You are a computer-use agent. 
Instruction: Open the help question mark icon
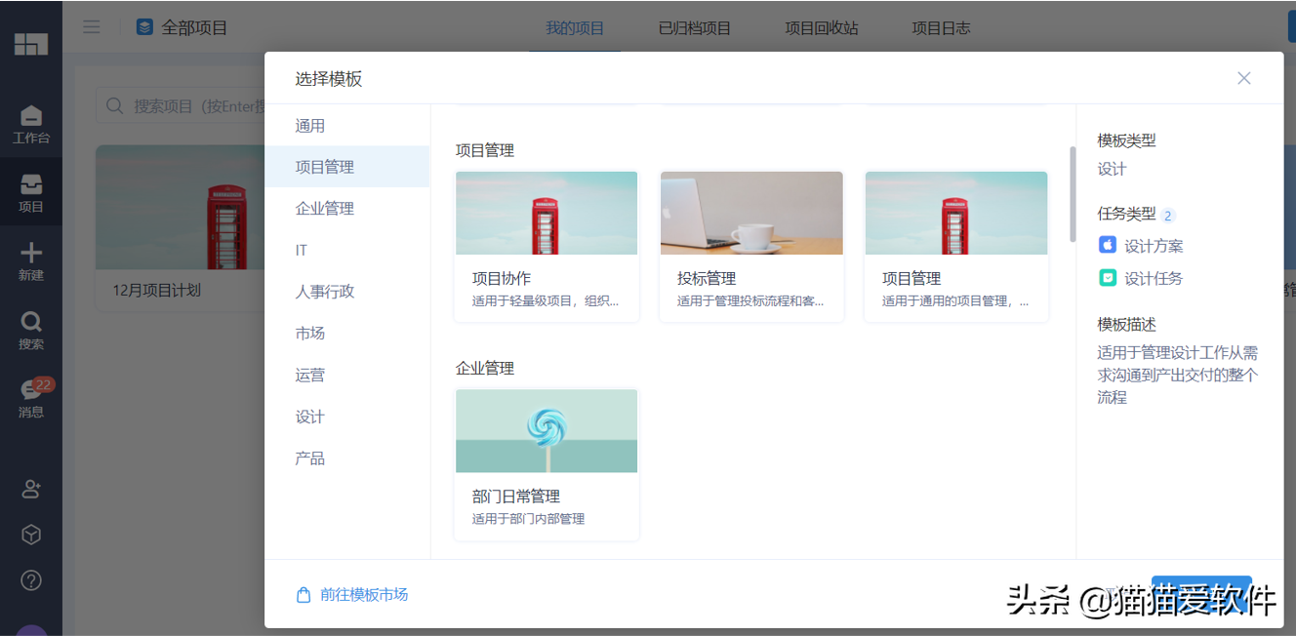[x=31, y=580]
